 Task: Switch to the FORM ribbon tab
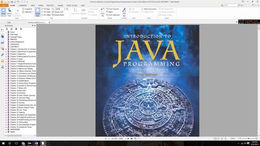tap(41, 5)
